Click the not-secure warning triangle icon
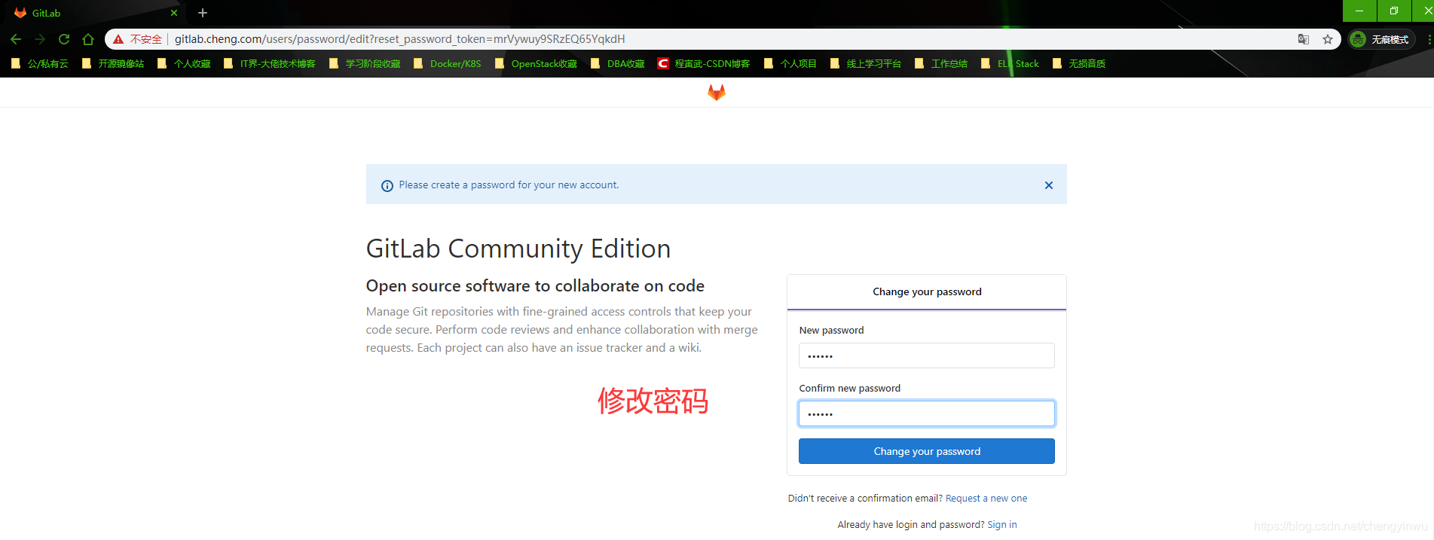This screenshot has height=540, width=1434. [118, 39]
